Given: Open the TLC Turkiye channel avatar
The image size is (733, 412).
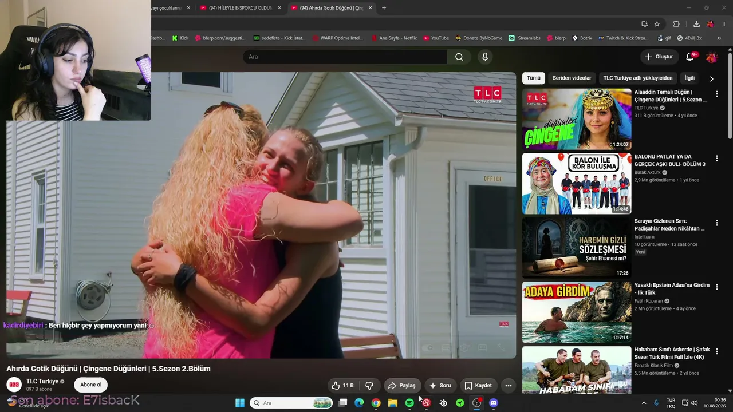Looking at the screenshot, I should pyautogui.click(x=14, y=385).
